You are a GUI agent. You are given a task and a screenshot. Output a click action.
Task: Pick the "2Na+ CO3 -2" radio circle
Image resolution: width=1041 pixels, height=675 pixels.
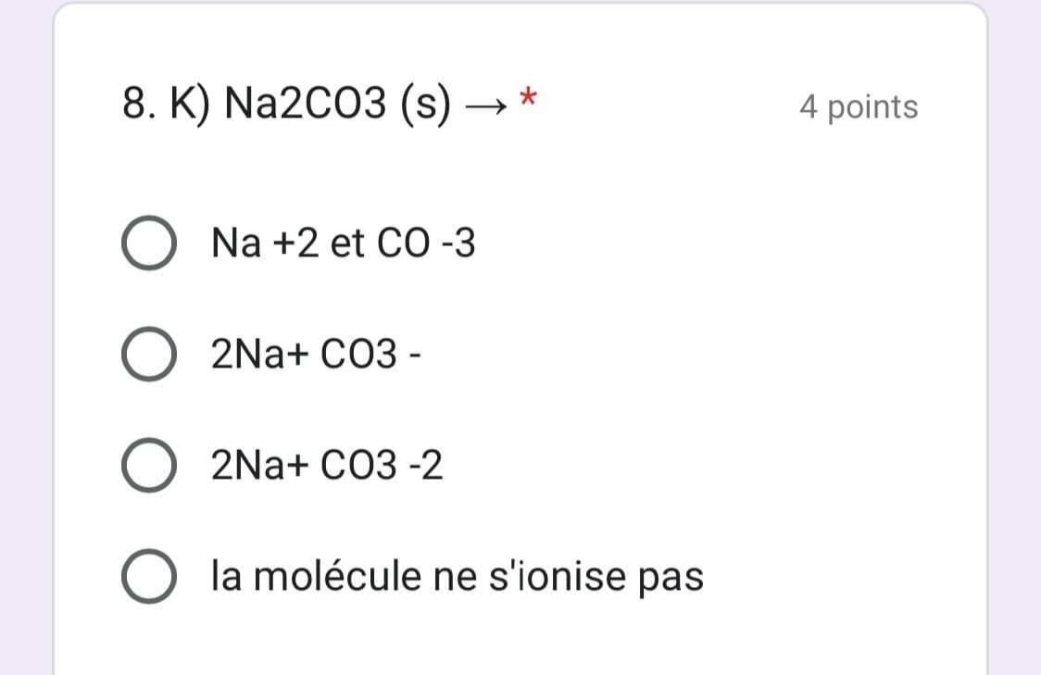click(148, 465)
